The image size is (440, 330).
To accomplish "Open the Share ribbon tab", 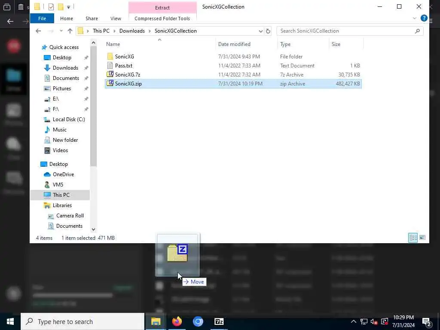I will [x=92, y=18].
